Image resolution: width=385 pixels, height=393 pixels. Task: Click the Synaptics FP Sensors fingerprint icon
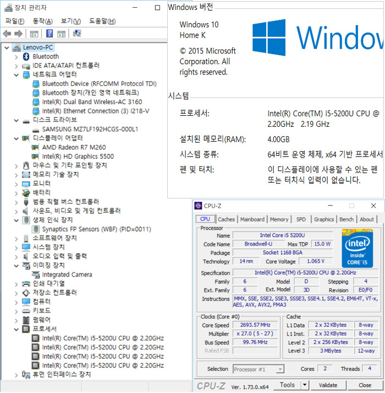[x=36, y=229]
